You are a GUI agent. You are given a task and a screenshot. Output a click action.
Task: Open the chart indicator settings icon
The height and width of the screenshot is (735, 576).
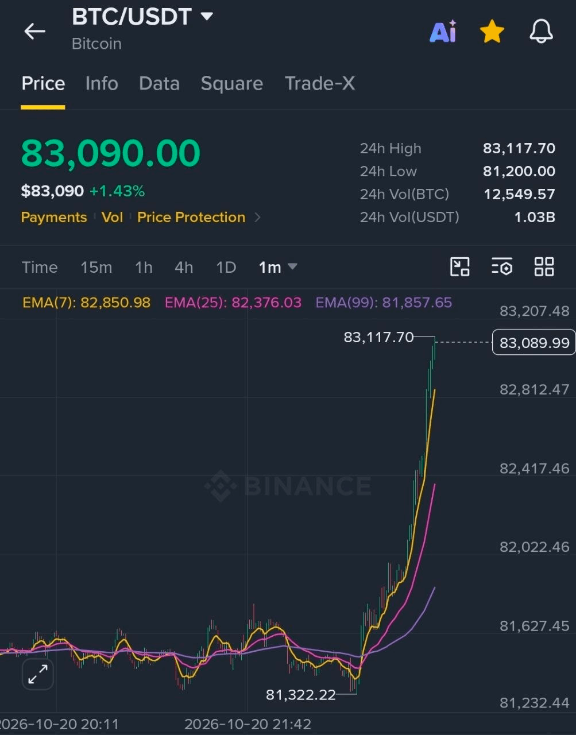pos(502,266)
